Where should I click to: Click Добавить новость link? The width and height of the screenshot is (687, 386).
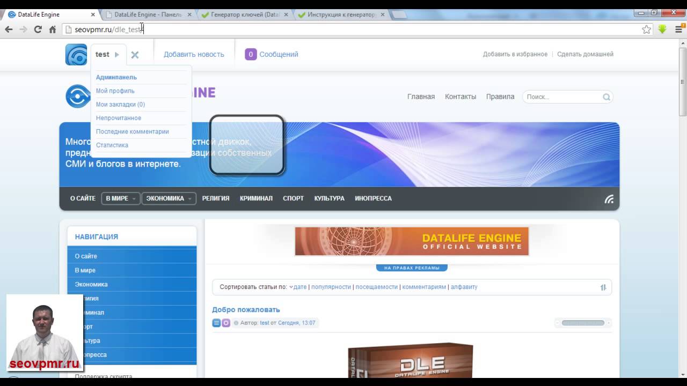[194, 54]
